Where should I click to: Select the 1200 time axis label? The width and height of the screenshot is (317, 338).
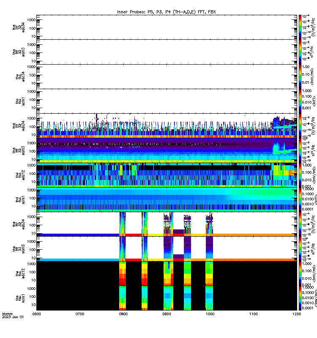coord(297,314)
